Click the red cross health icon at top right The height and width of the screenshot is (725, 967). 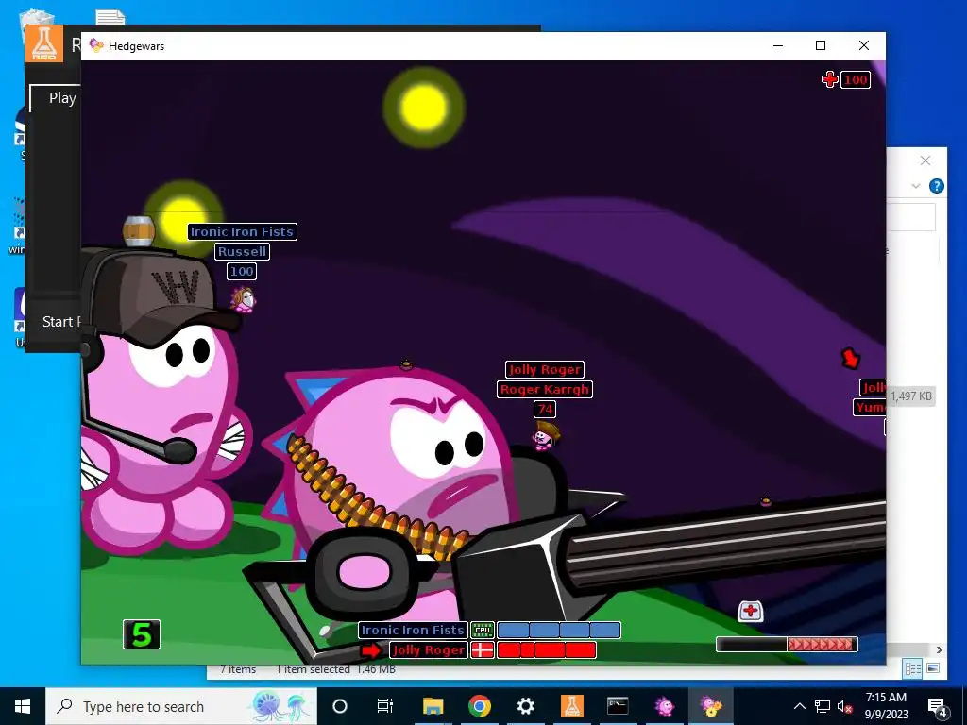[x=829, y=79]
